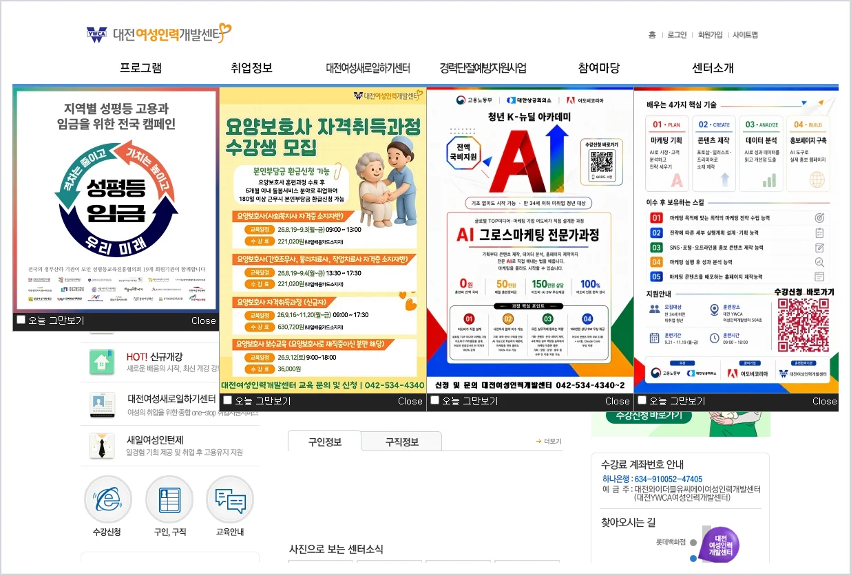Open the 대전여성새로일하기센터 menu

[368, 67]
